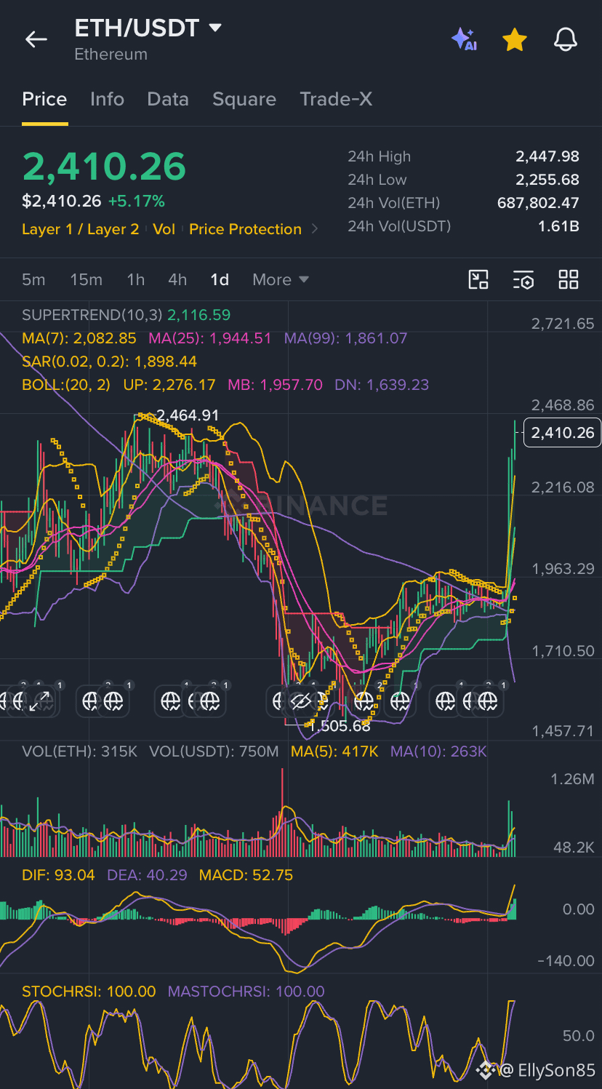Screen dimensions: 602x1089
Task: Tap the VOL(USDT): 750M label
Action: (x=214, y=751)
